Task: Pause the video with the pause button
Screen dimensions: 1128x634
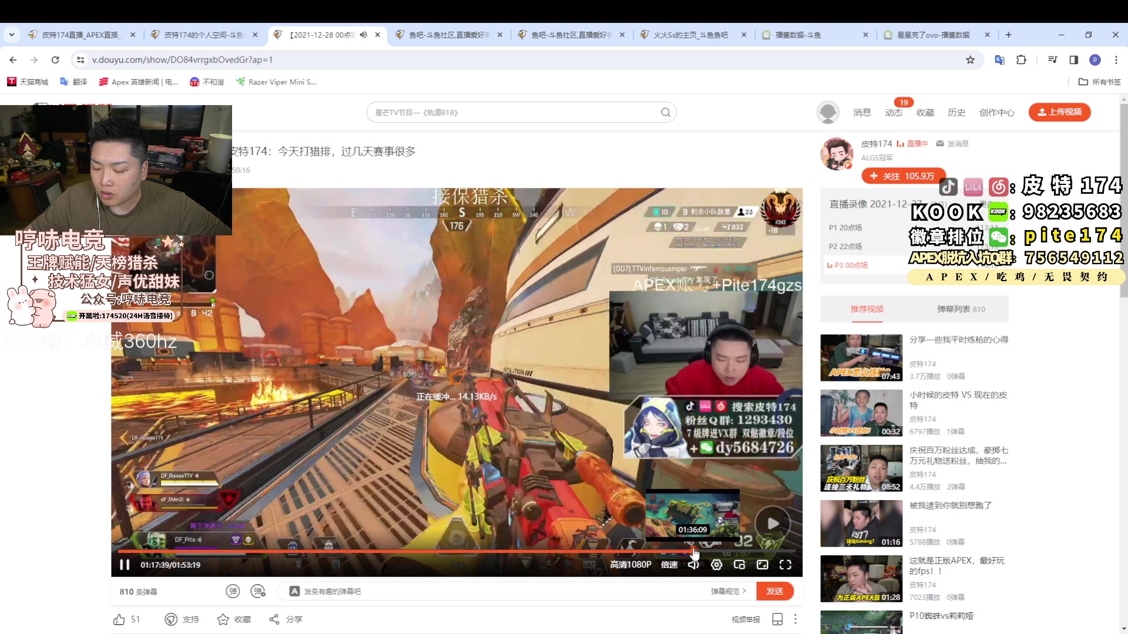Action: click(x=125, y=565)
